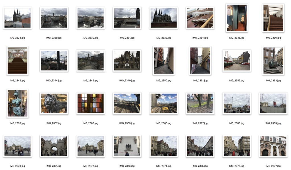
Task: Click the file name IMG_2336.jpg
Action: [273, 38]
